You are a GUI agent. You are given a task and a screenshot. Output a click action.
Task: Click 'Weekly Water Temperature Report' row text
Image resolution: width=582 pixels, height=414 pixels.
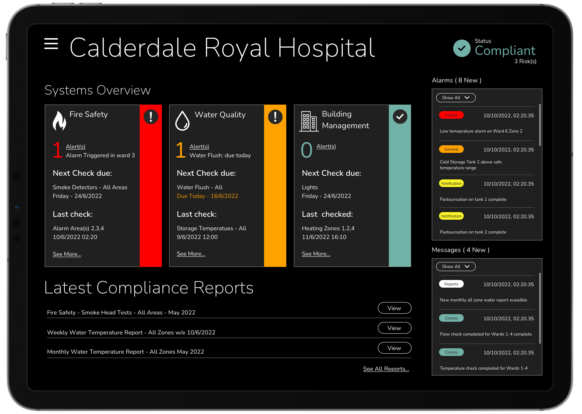point(131,333)
